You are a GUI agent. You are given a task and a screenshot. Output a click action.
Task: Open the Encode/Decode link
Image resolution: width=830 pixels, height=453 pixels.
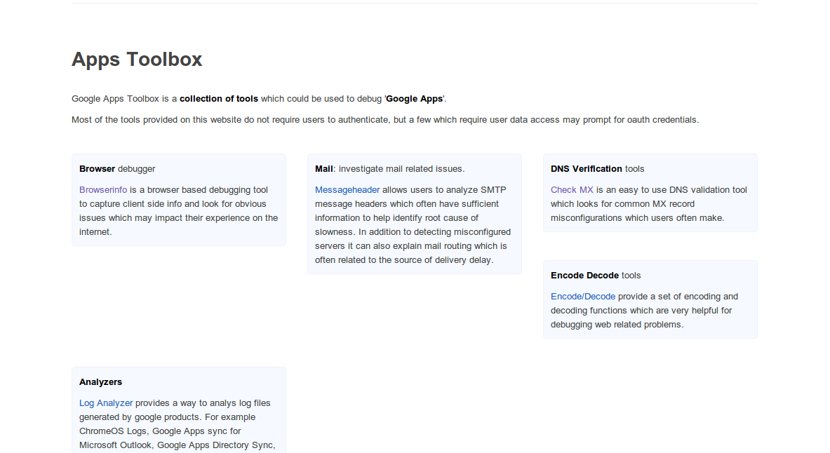pyautogui.click(x=582, y=297)
